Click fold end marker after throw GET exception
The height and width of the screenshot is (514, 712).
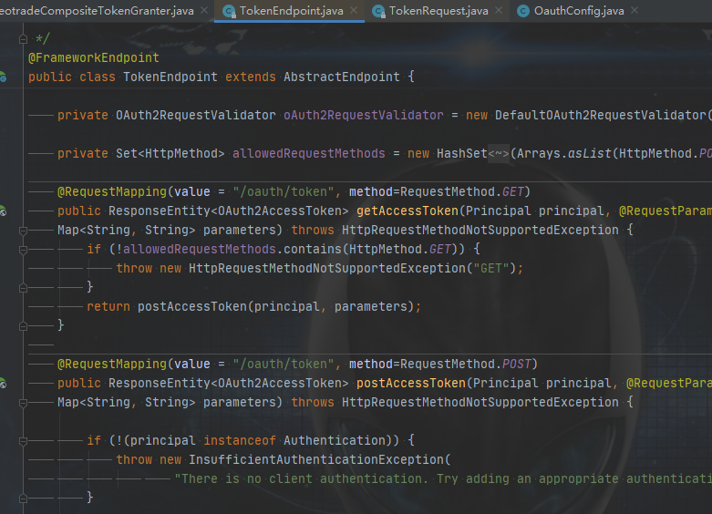pyautogui.click(x=23, y=288)
